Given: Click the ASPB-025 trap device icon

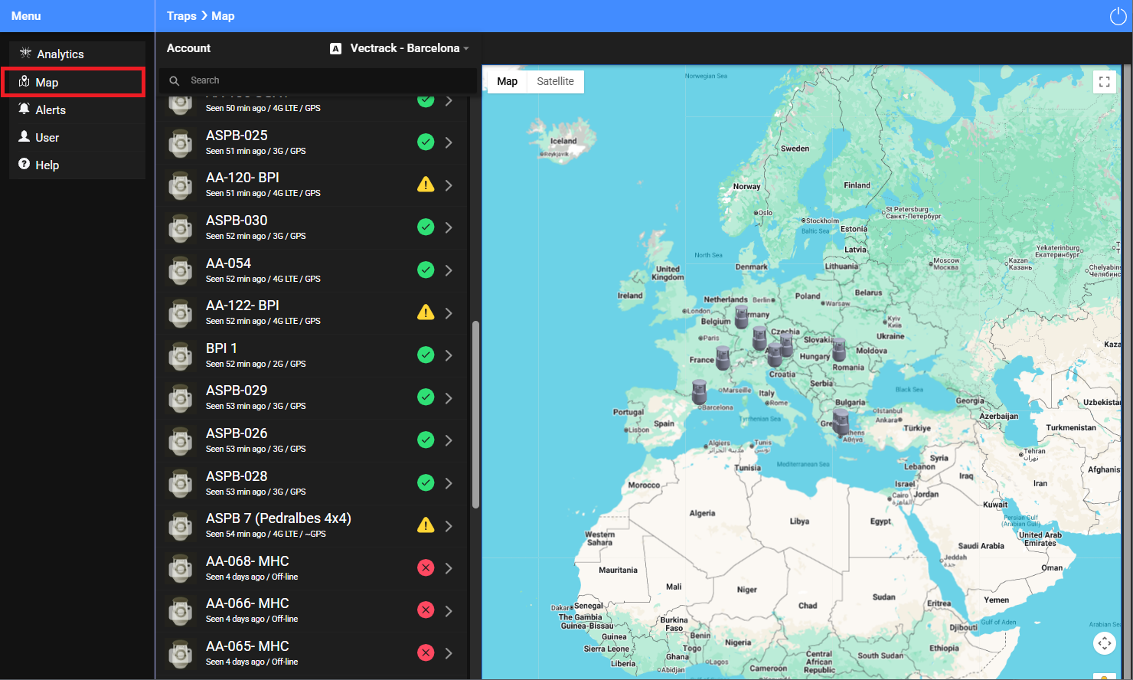Looking at the screenshot, I should click(181, 142).
